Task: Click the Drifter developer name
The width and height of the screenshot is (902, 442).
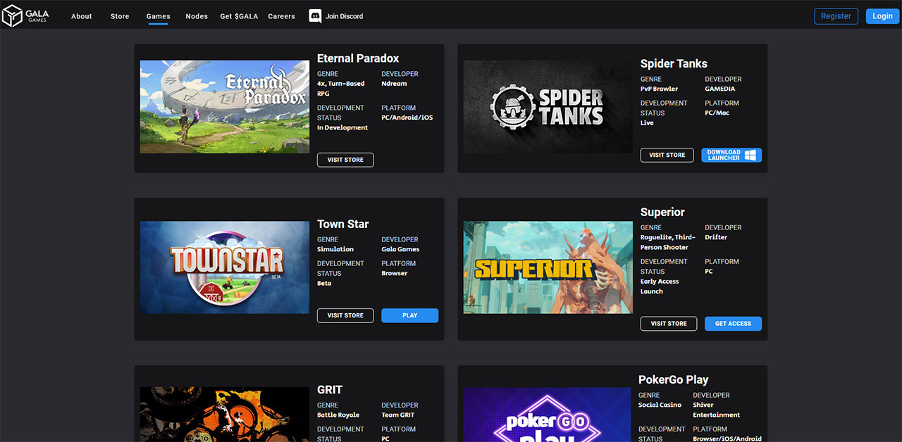Action: click(716, 237)
